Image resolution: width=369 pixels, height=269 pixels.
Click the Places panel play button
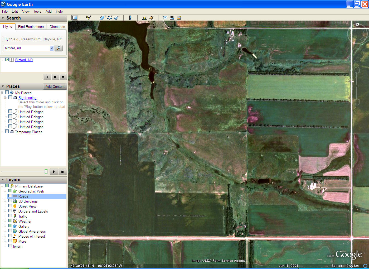pyautogui.click(x=54, y=172)
